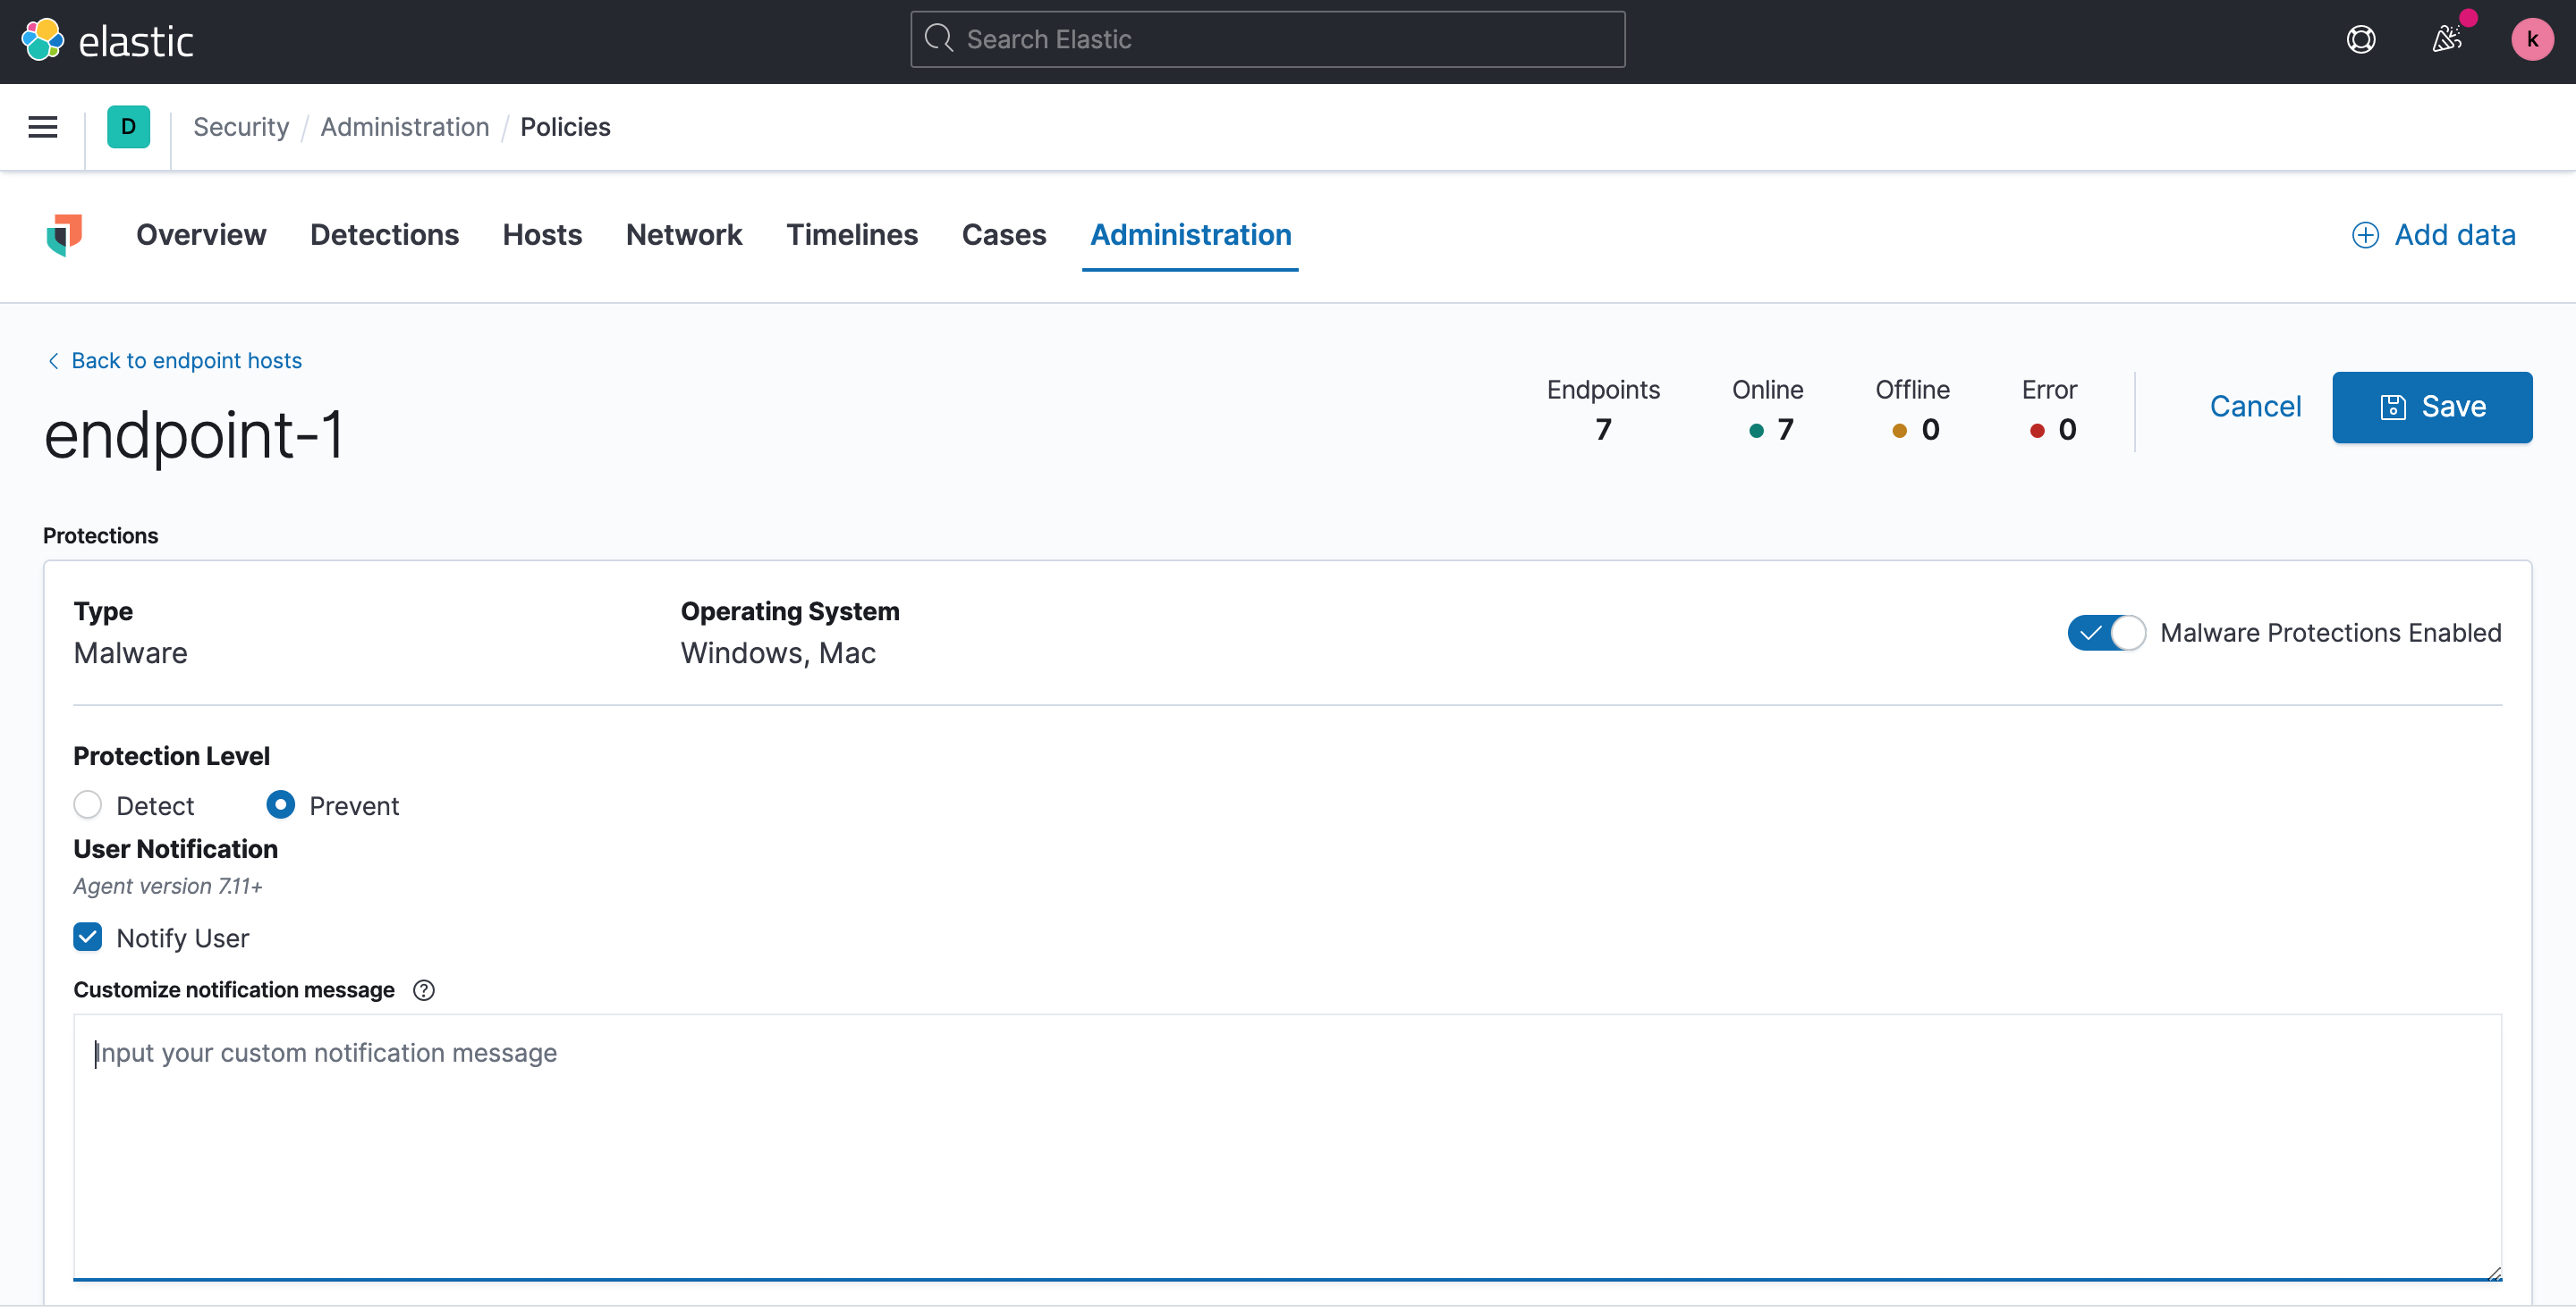This screenshot has height=1312, width=2576.
Task: Open the hamburger navigation menu
Action: [42, 127]
